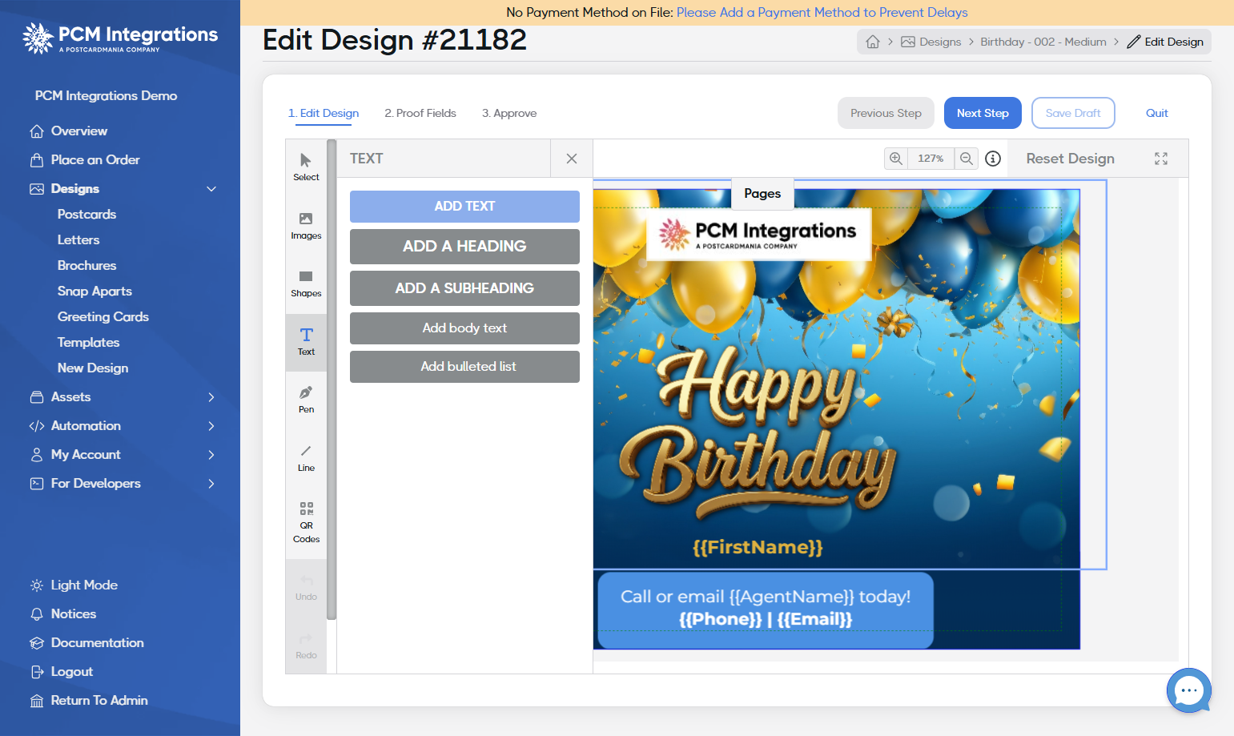Add a subheading to the design
This screenshot has width=1234, height=736.
pos(464,288)
